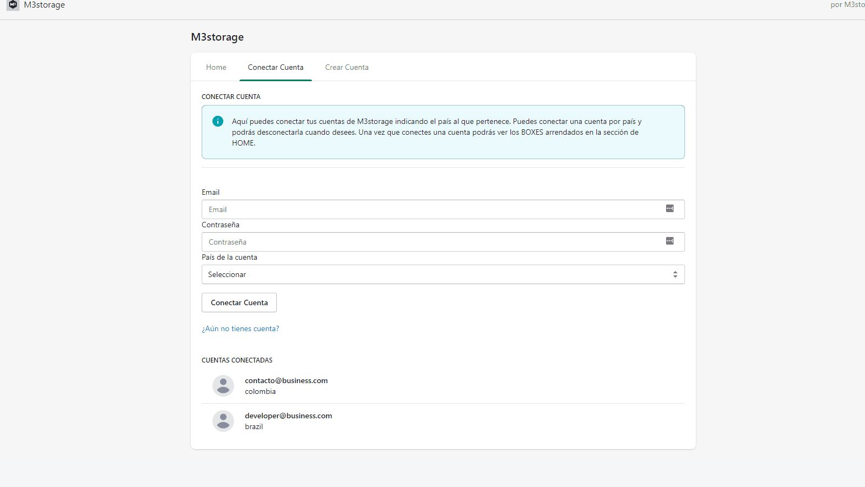Switch to the Crear Cuenta tab
This screenshot has width=865, height=487.
click(x=347, y=68)
